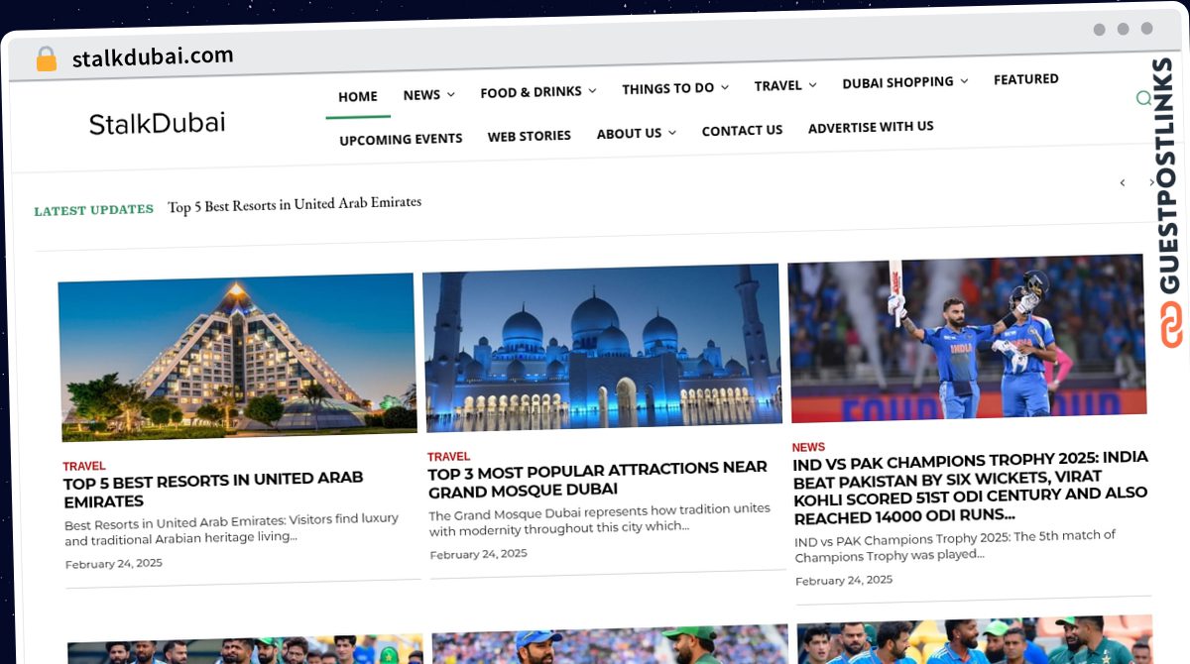Click the padlock icon in address bar

click(x=46, y=59)
